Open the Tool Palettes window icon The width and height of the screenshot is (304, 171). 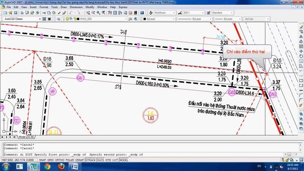pos(120,13)
